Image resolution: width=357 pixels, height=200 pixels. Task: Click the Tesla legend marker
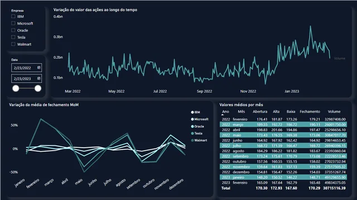[192, 133]
